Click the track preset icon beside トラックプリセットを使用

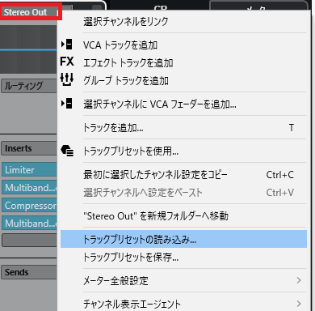pyautogui.click(x=67, y=151)
